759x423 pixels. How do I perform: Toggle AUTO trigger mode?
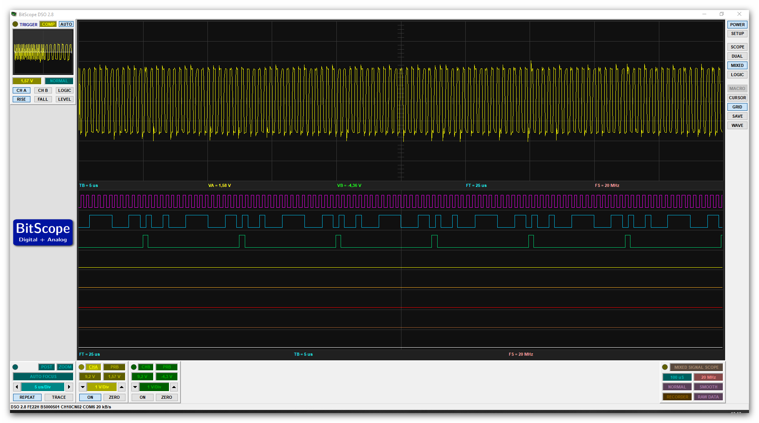[x=66, y=24]
